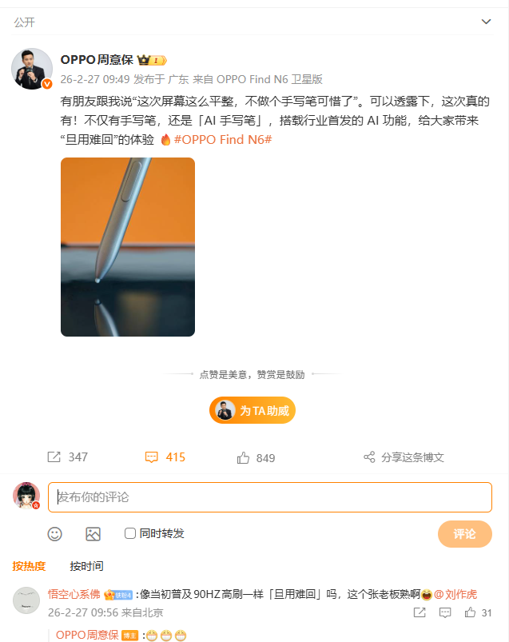Open the emoji picker smiley icon
The height and width of the screenshot is (642, 509).
tap(55, 534)
